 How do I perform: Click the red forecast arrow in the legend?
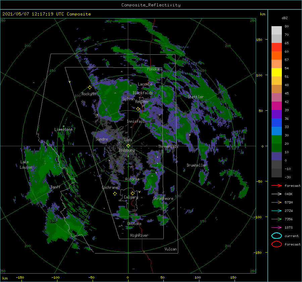(276, 185)
